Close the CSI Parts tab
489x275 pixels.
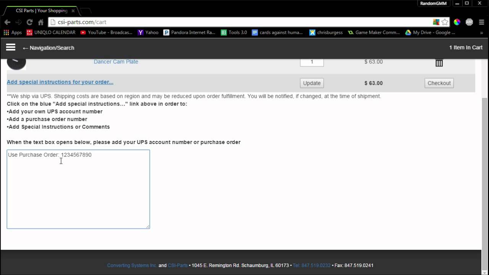pos(73,11)
